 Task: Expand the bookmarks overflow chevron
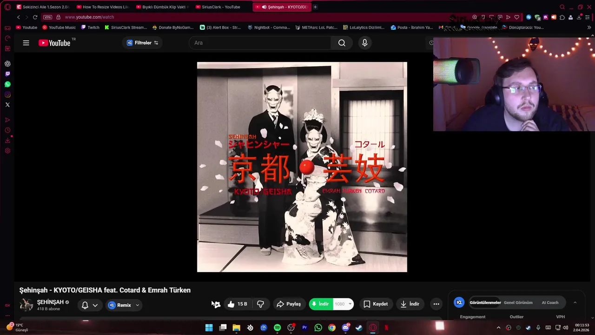click(589, 27)
